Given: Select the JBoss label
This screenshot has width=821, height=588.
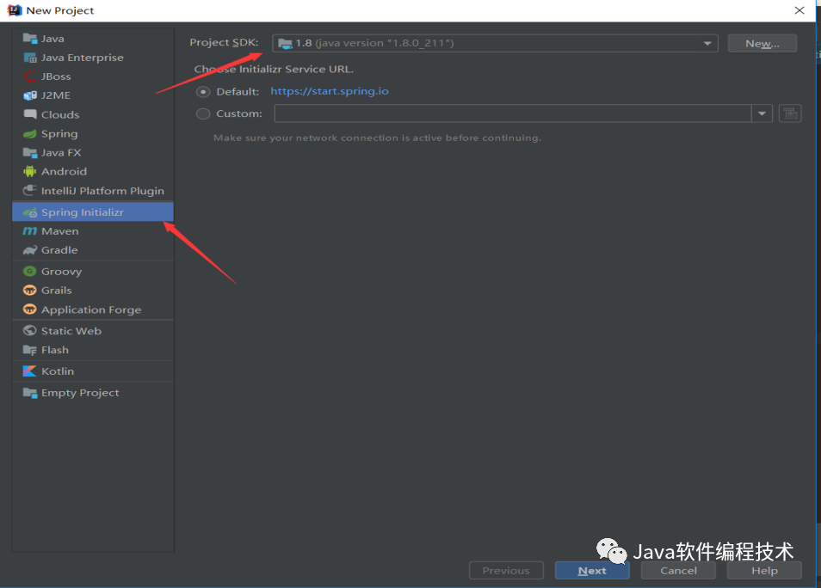Looking at the screenshot, I should [56, 77].
